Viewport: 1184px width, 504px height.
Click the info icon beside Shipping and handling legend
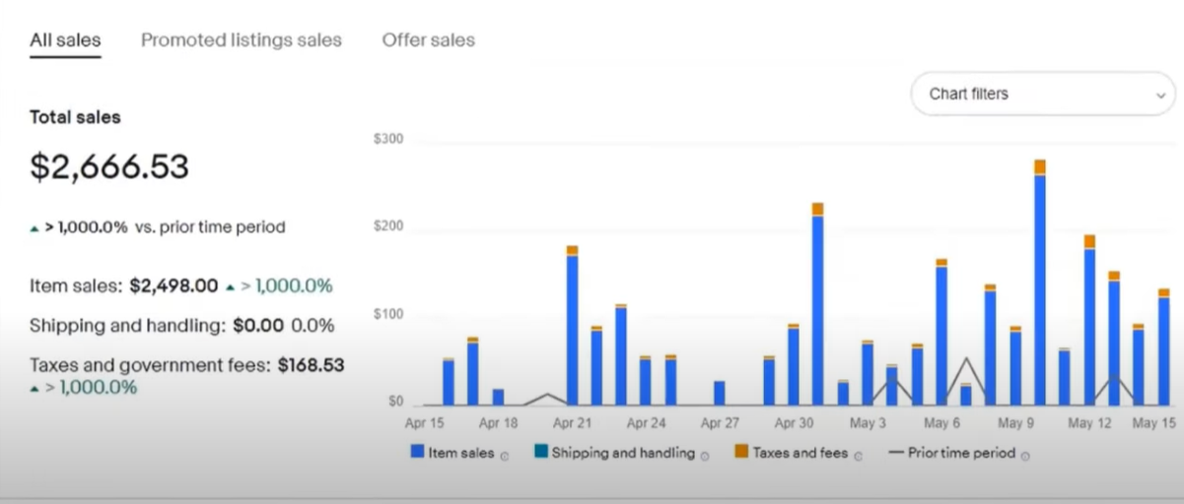point(704,456)
